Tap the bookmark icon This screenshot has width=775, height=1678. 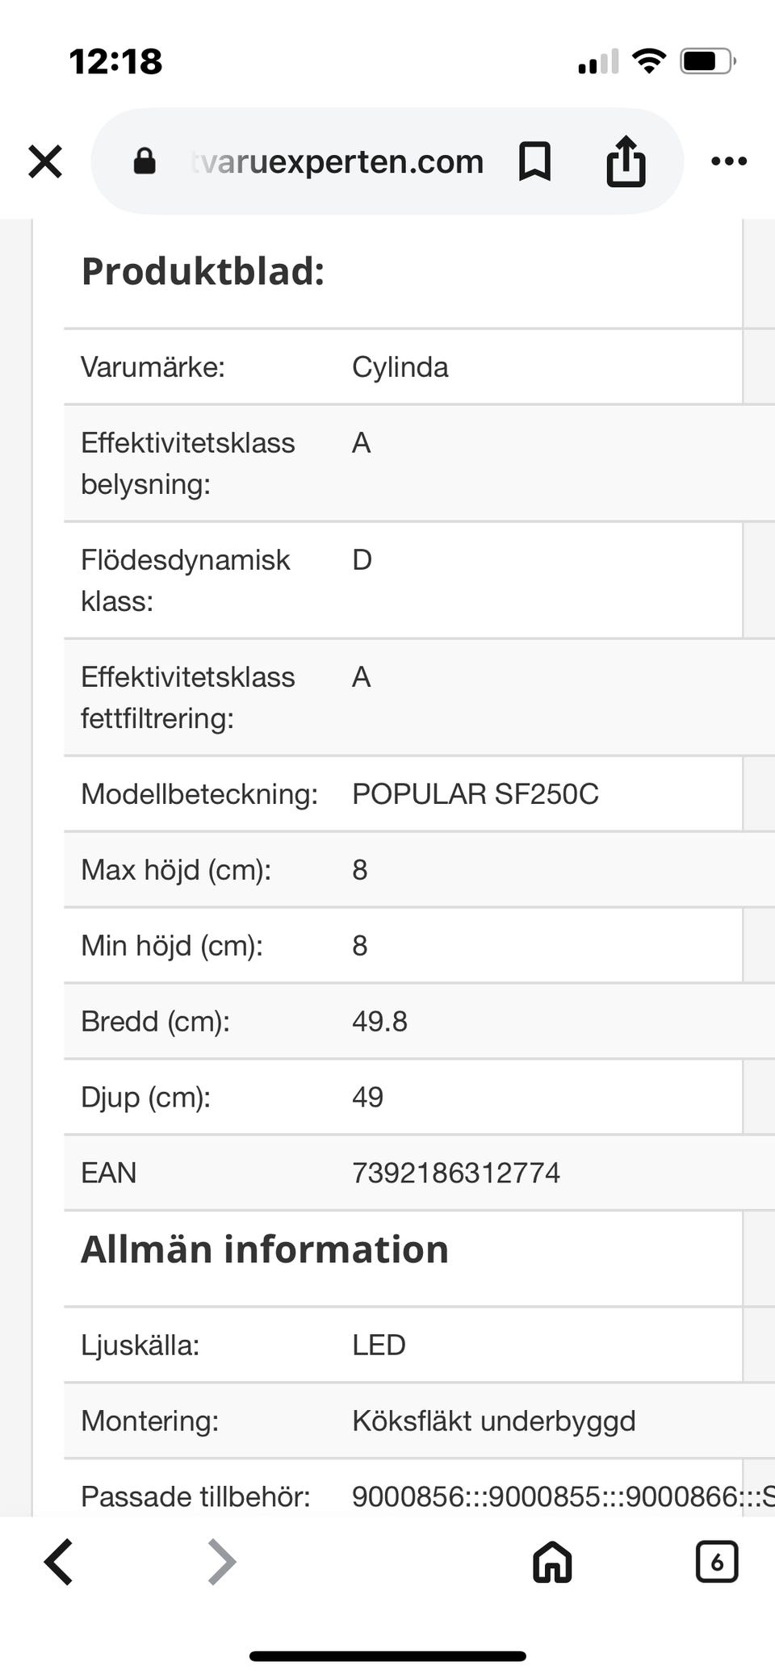tap(534, 161)
